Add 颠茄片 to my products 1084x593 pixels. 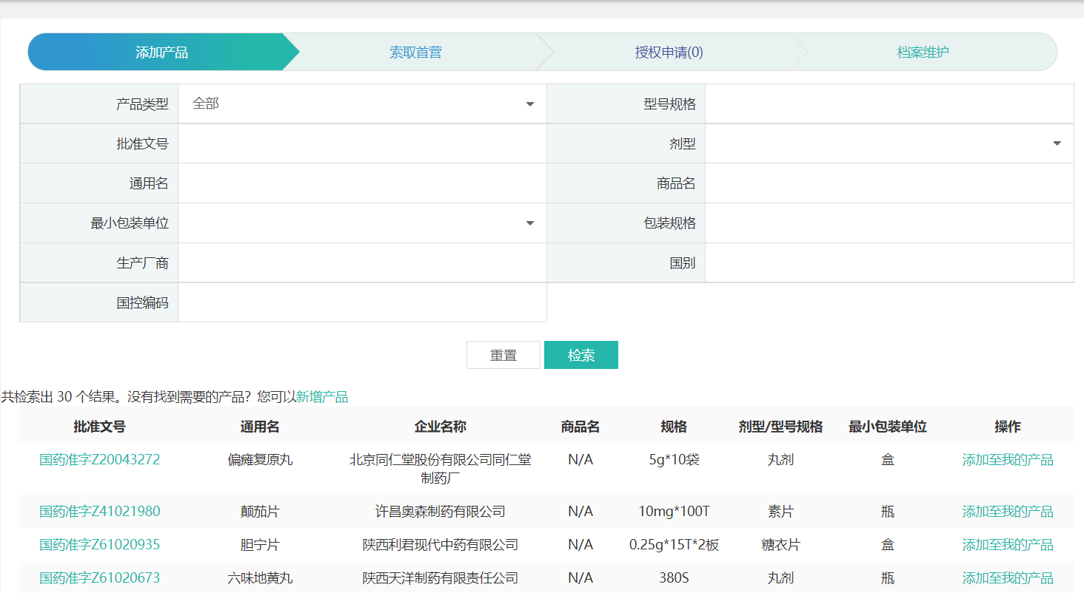[x=1007, y=512]
